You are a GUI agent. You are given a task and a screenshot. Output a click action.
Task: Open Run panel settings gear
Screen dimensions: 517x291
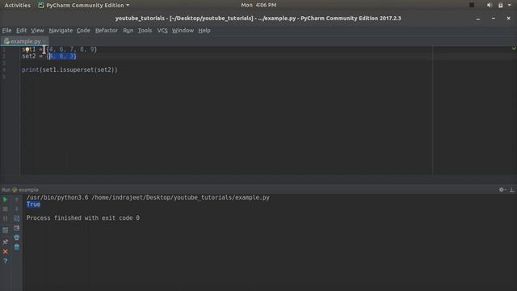502,190
